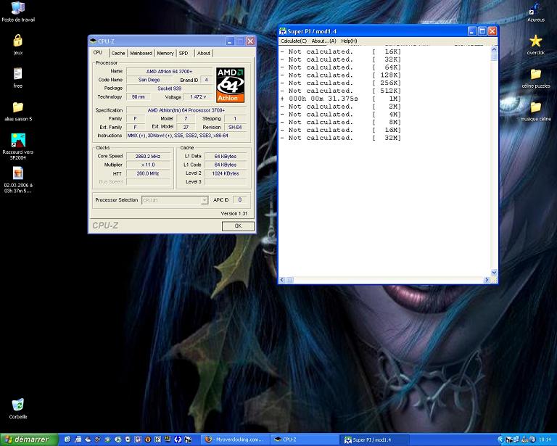
Task: Open the Processor Selection dropdown
Action: (175, 200)
